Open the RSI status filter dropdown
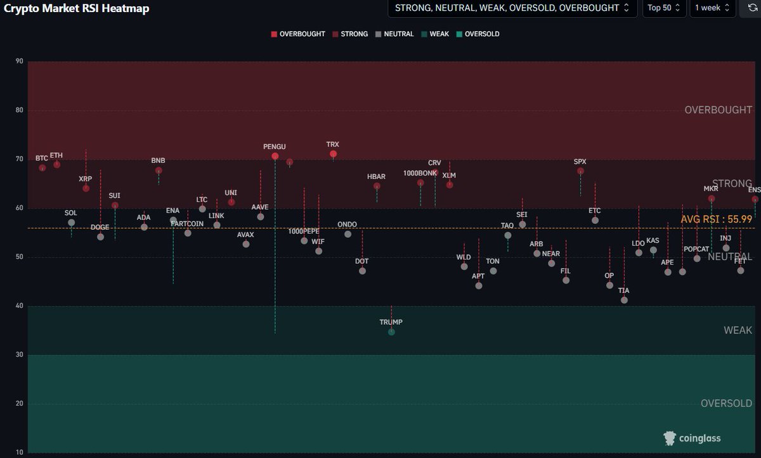Image resolution: width=761 pixels, height=458 pixels. point(512,8)
